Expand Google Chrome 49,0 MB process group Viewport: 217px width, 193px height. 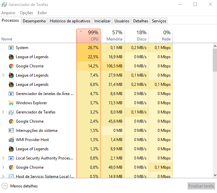coord(3,167)
